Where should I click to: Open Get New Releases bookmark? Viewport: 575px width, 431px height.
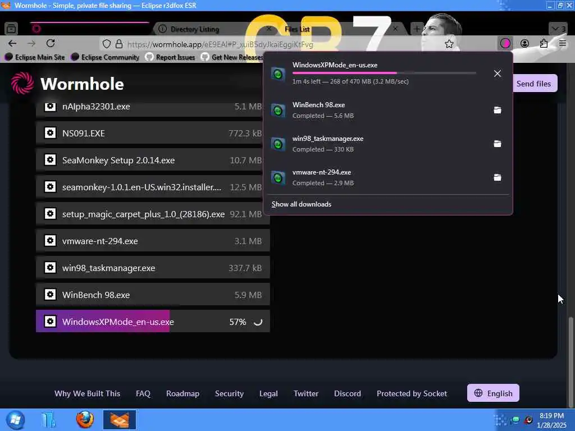tap(232, 57)
